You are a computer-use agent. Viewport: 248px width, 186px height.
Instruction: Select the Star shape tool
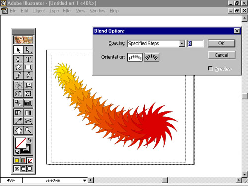(x=18, y=67)
